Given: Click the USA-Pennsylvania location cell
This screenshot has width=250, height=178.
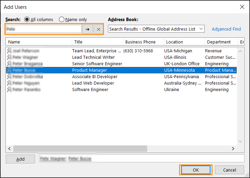Looking at the screenshot, I should click(x=182, y=77).
